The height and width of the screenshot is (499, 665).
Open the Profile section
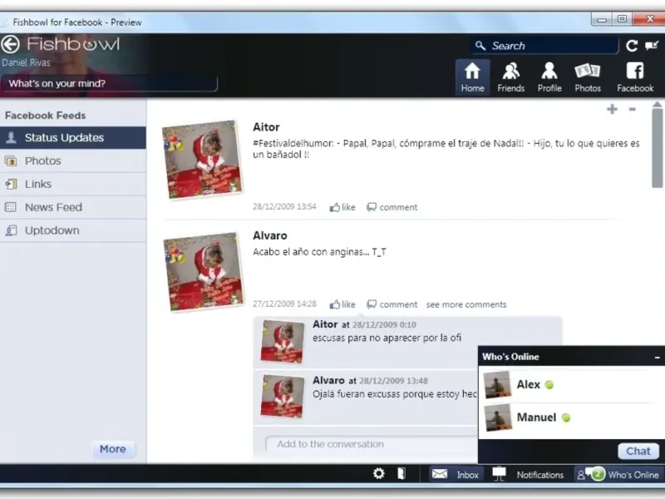pos(549,77)
